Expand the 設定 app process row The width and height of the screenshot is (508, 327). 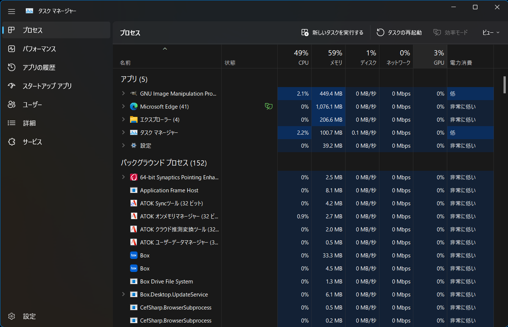pyautogui.click(x=123, y=146)
